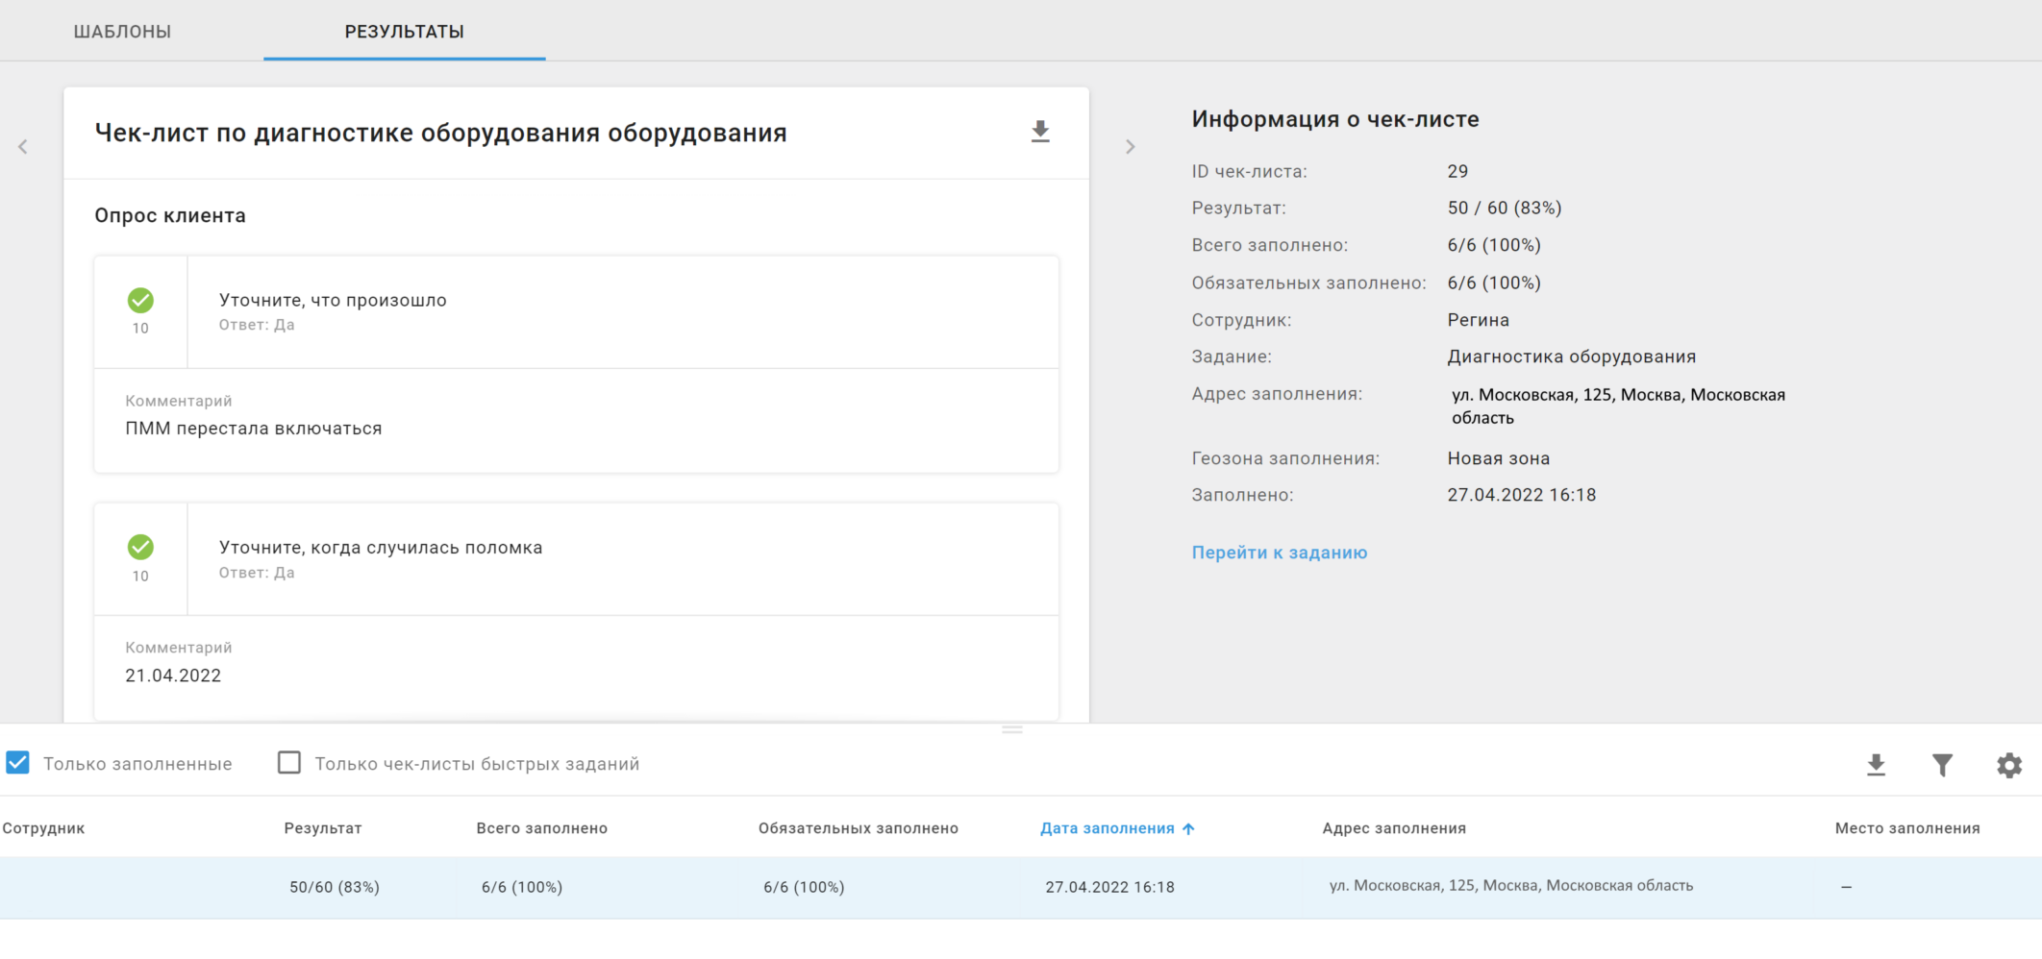The width and height of the screenshot is (2042, 959).
Task: Click the 'Опрос клиента' section heading
Action: (x=170, y=216)
